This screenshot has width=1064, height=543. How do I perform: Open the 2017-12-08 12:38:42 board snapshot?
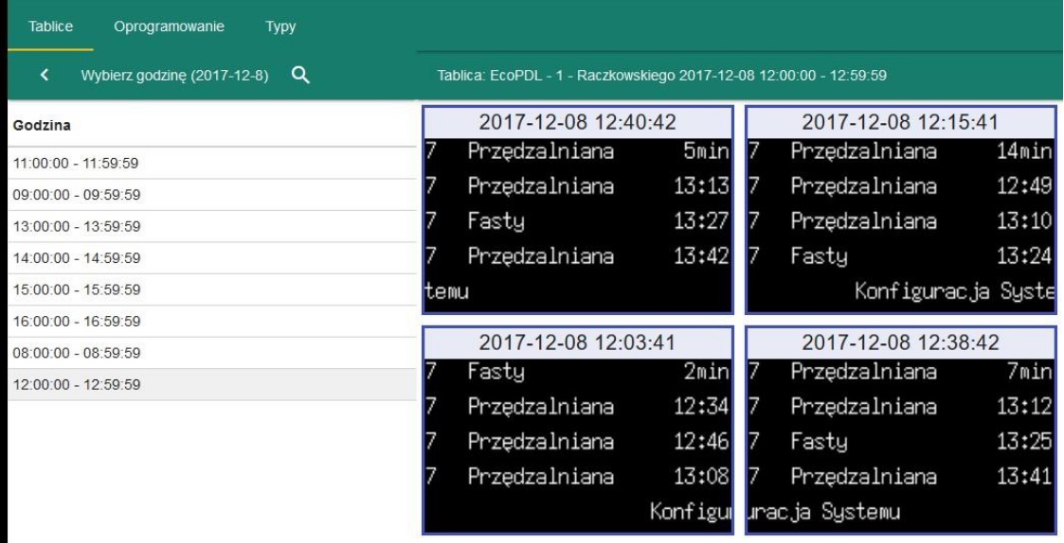(900, 429)
